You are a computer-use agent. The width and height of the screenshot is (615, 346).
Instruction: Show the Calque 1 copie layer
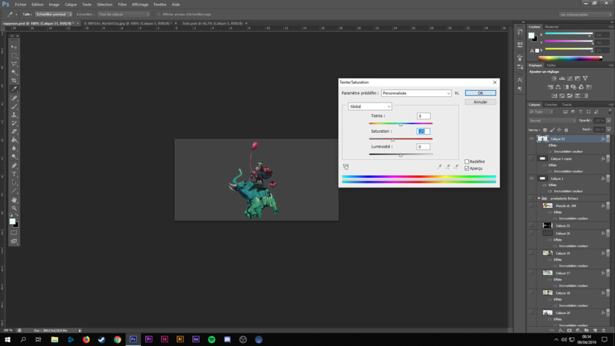(532, 159)
